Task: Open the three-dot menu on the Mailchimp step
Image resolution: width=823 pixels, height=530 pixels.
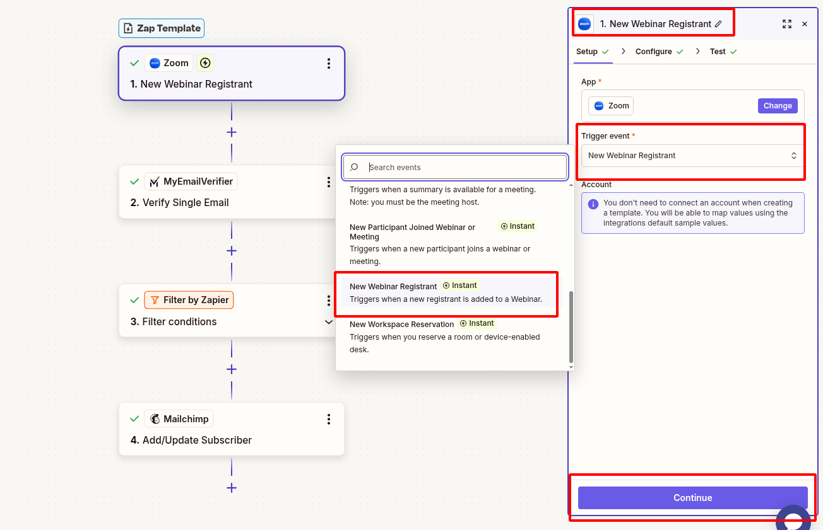Action: tap(329, 418)
